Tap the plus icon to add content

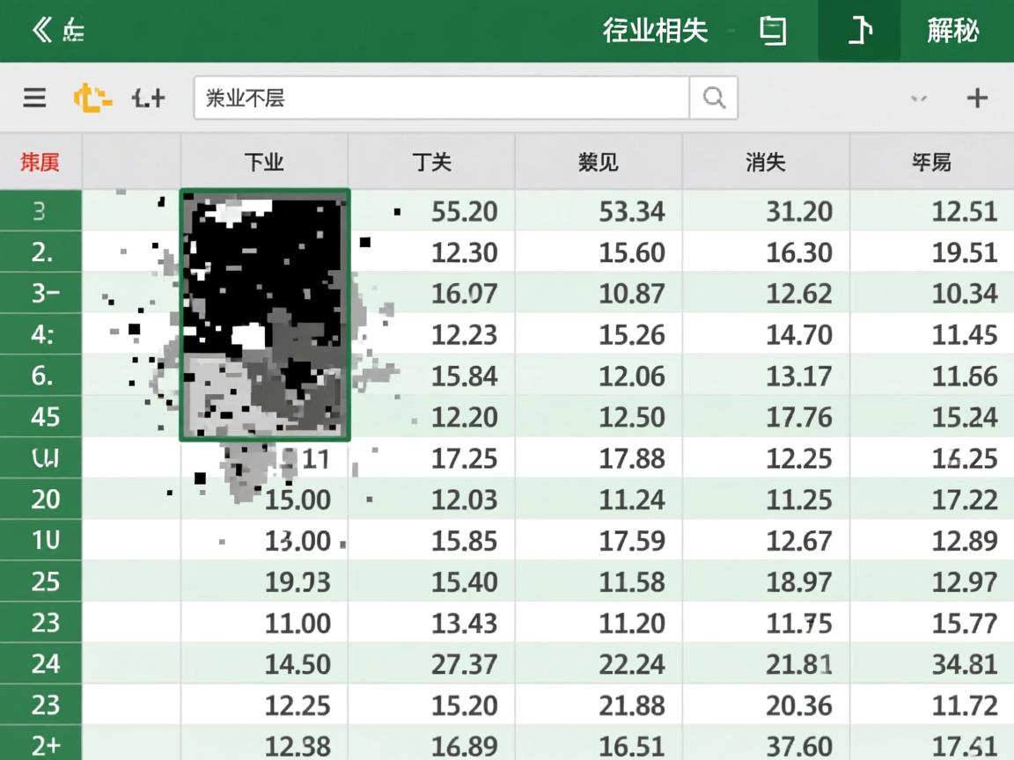pos(977,98)
